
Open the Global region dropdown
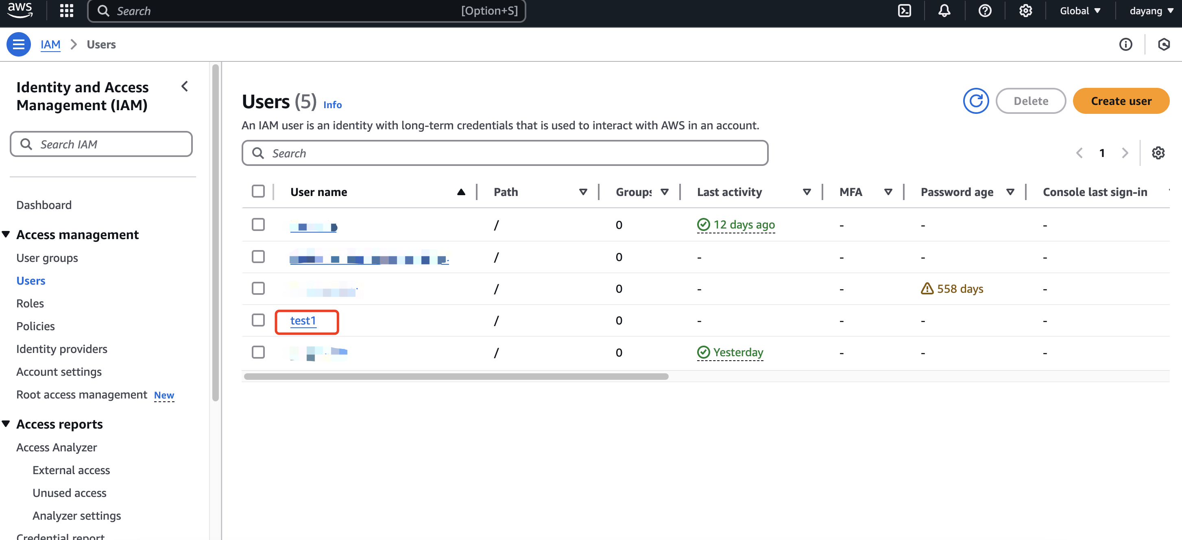click(x=1080, y=11)
